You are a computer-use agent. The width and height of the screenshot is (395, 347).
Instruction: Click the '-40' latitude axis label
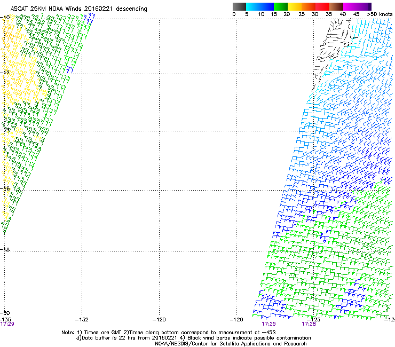(5, 18)
